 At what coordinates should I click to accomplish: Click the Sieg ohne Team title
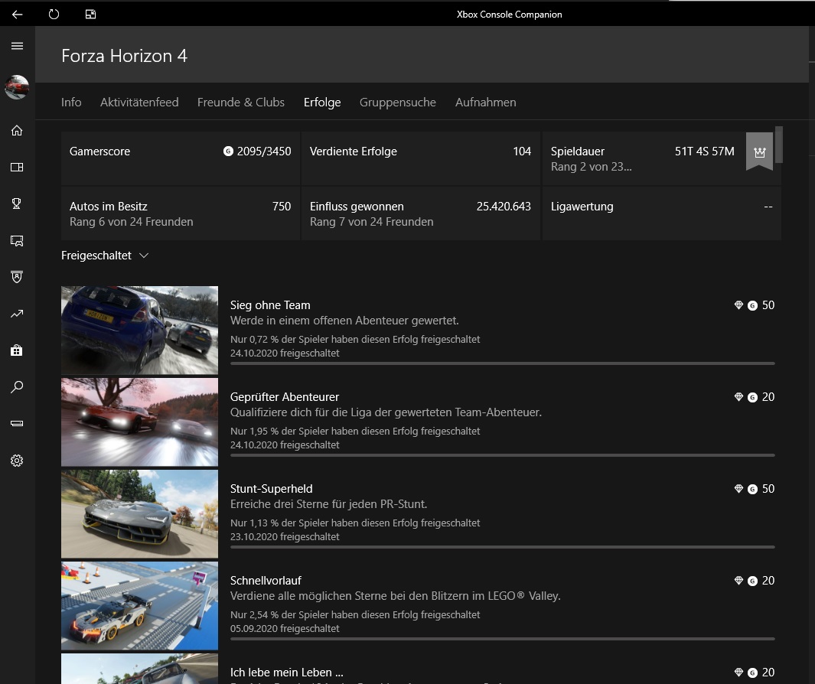270,305
